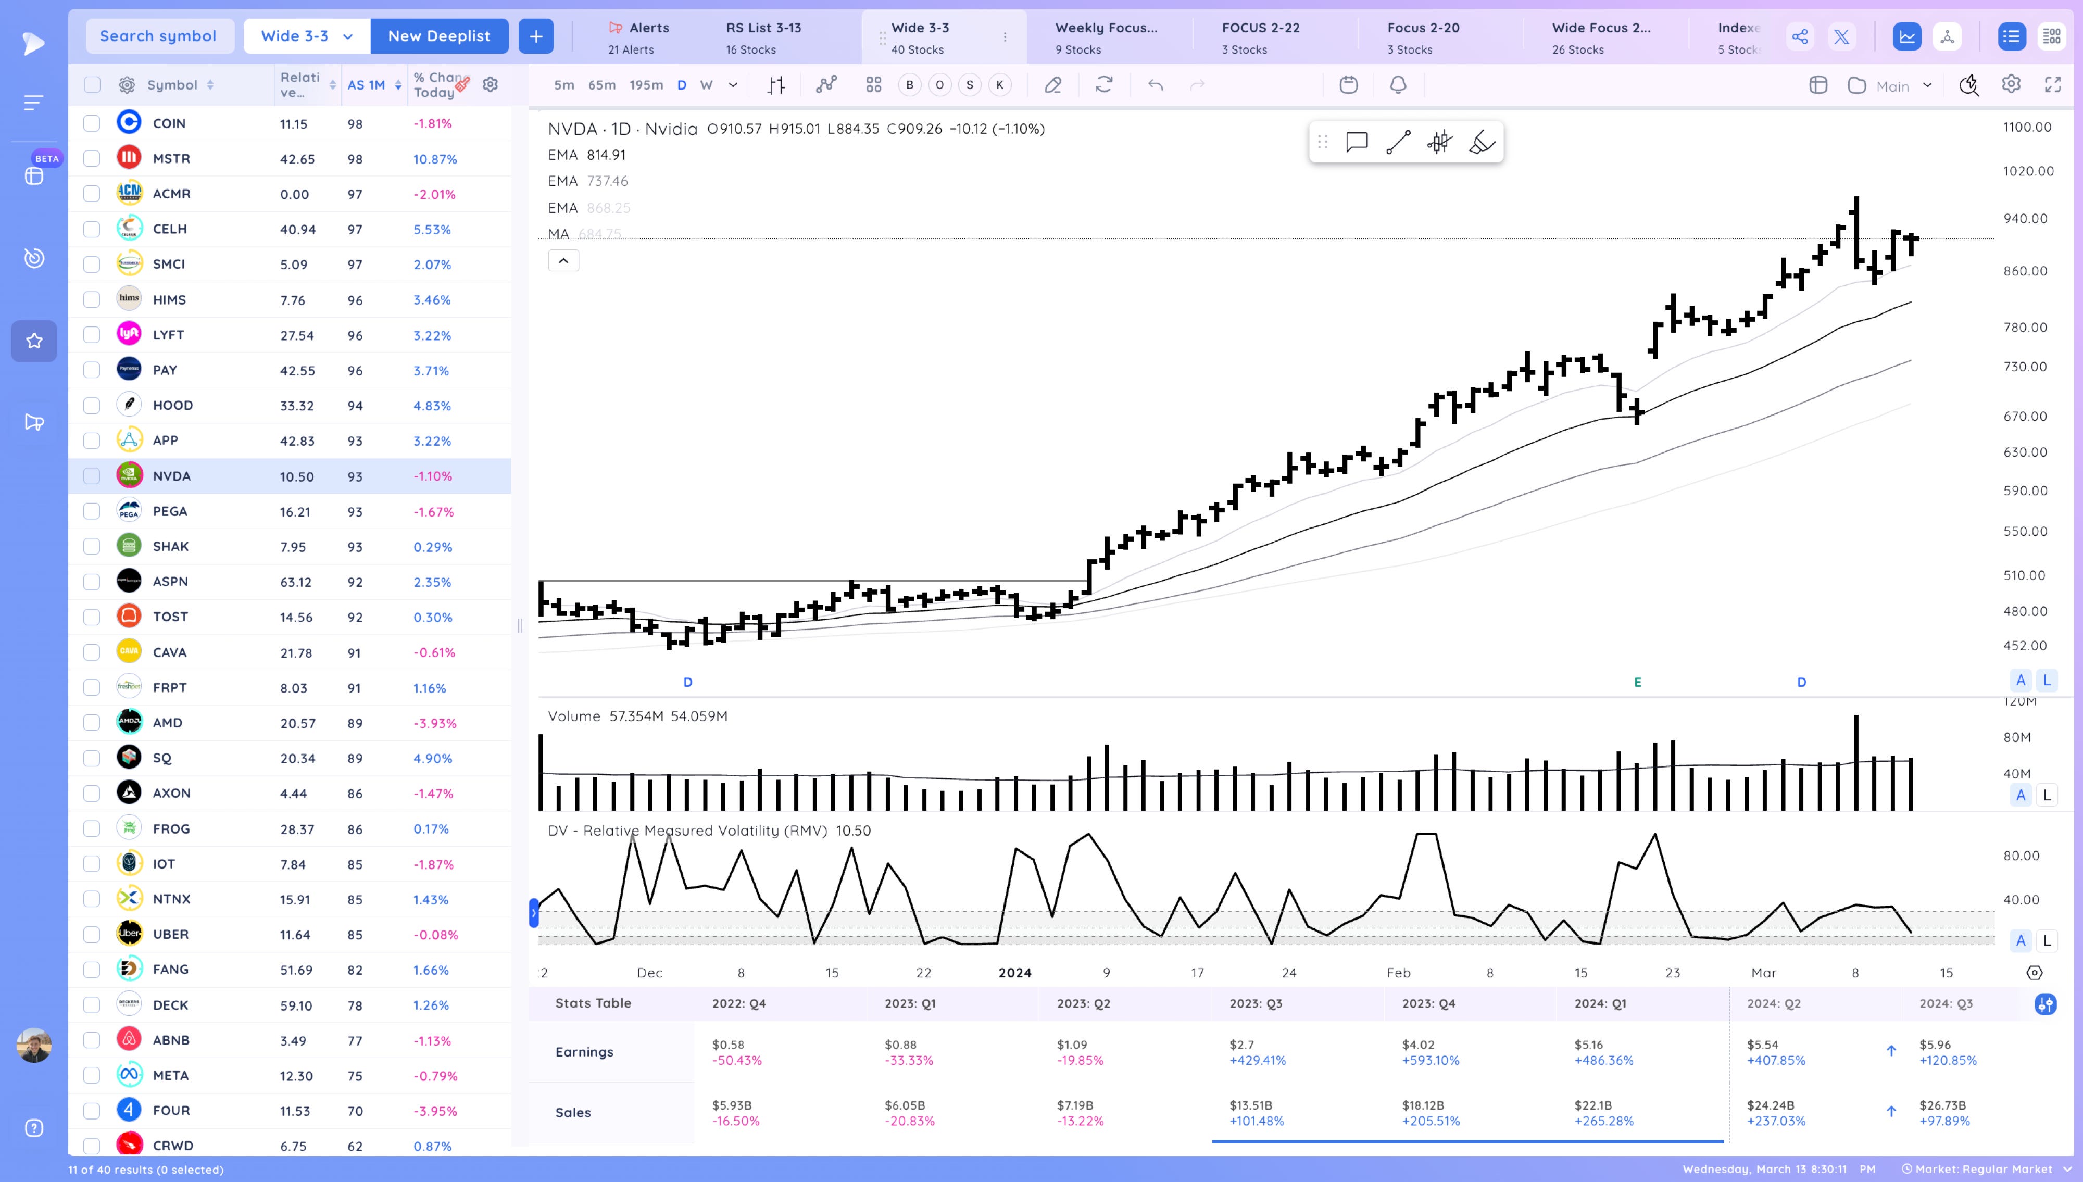Toggle the L log scale on price pane
2083x1182 pixels.
click(x=2047, y=680)
